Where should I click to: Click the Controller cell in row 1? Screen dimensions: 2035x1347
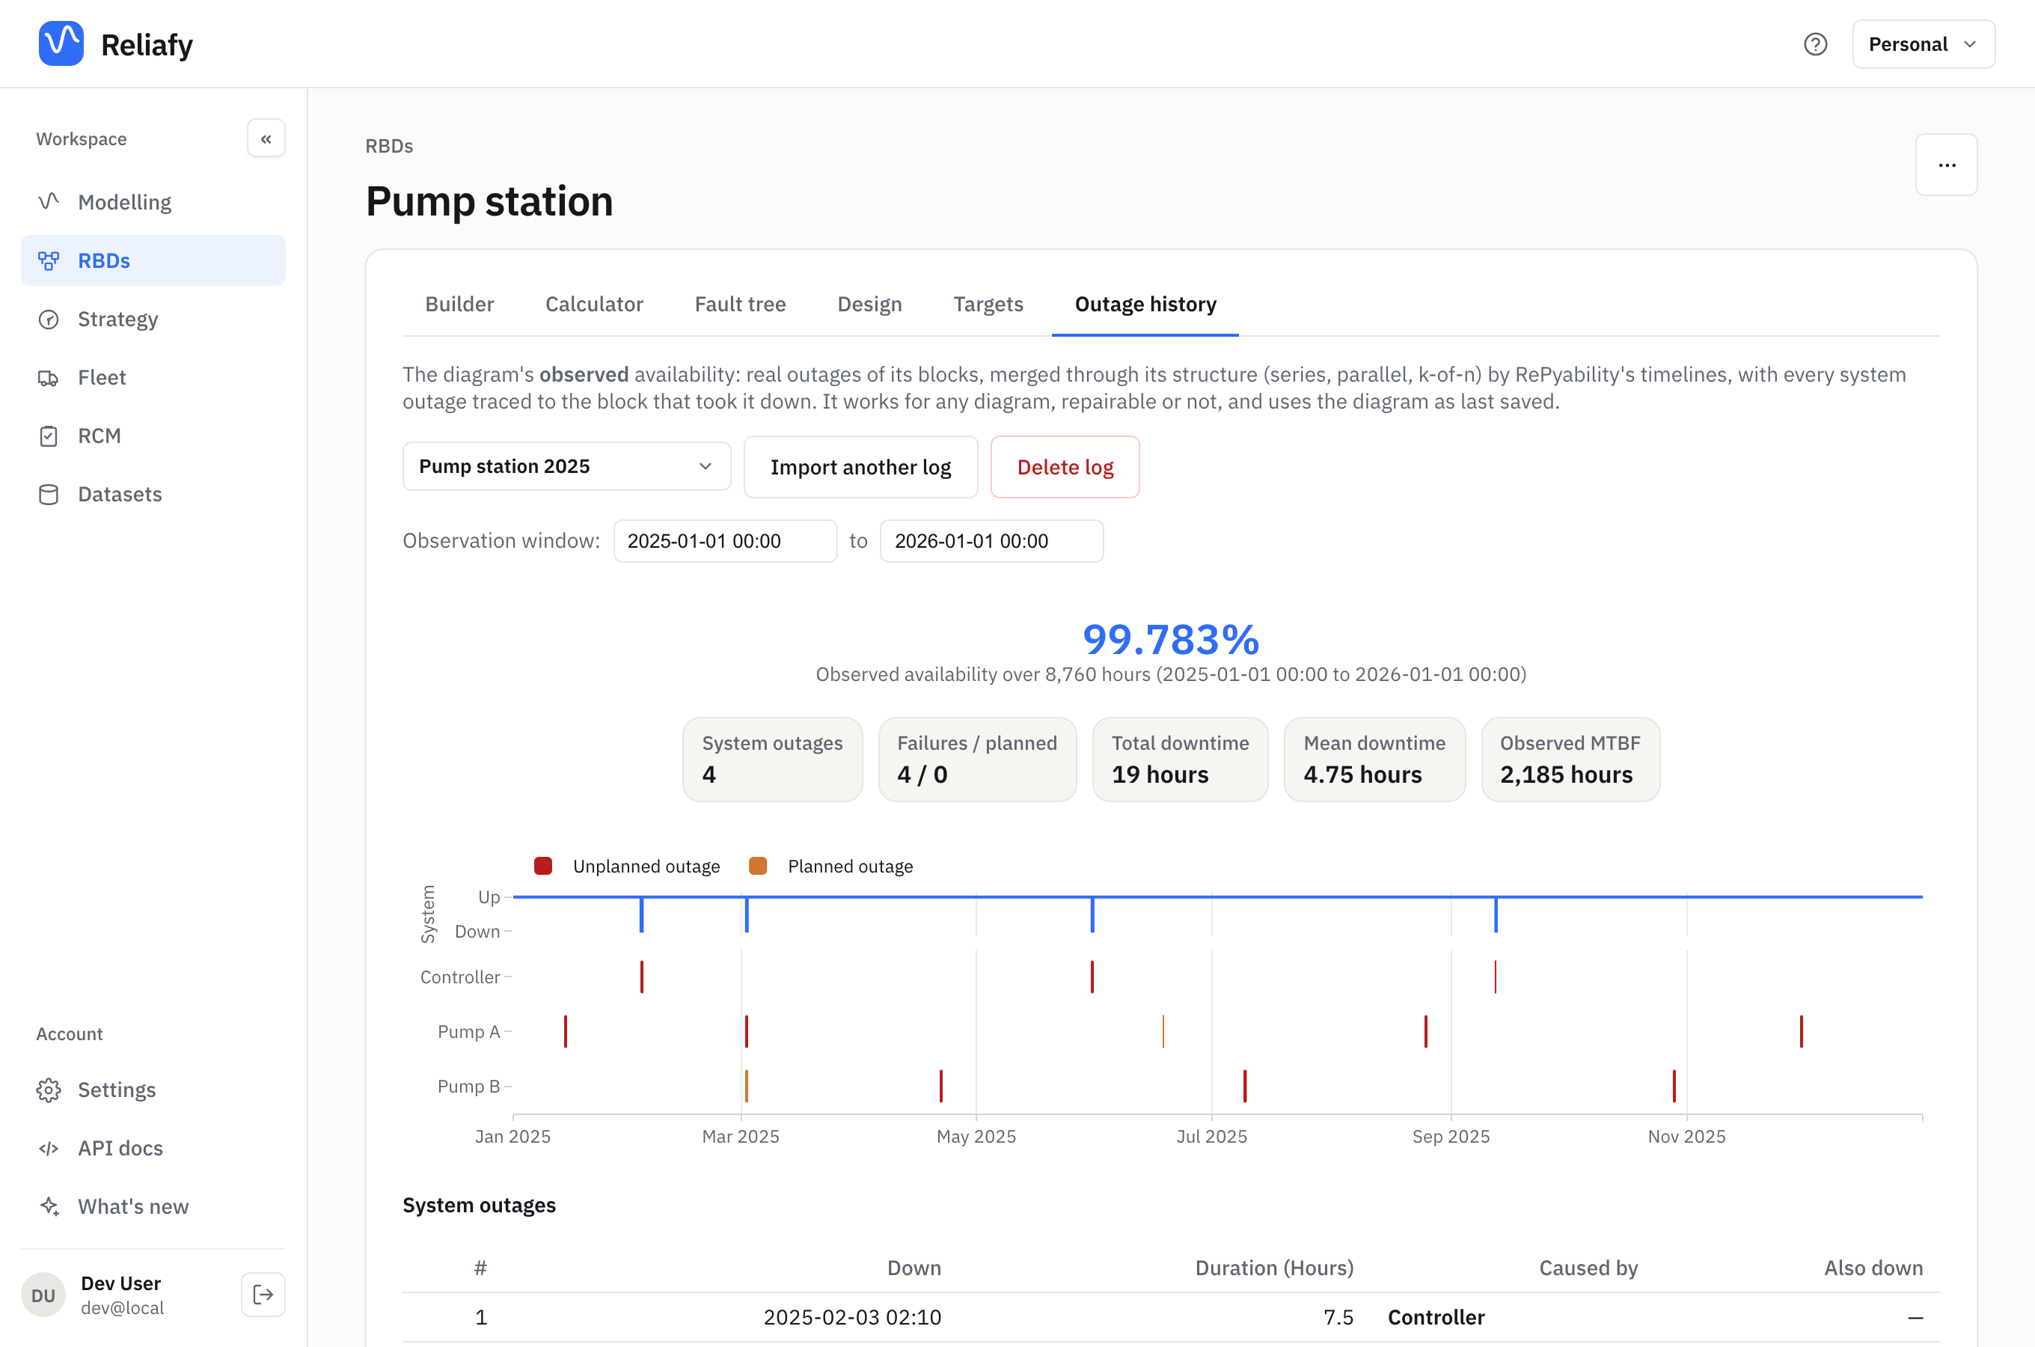(1436, 1317)
